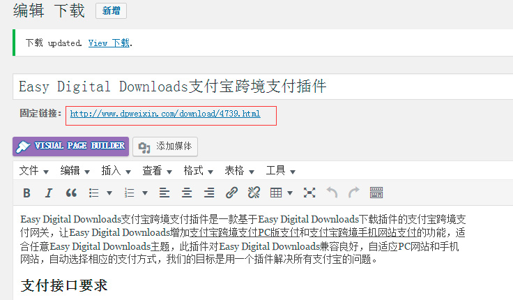Align text right

(209, 193)
